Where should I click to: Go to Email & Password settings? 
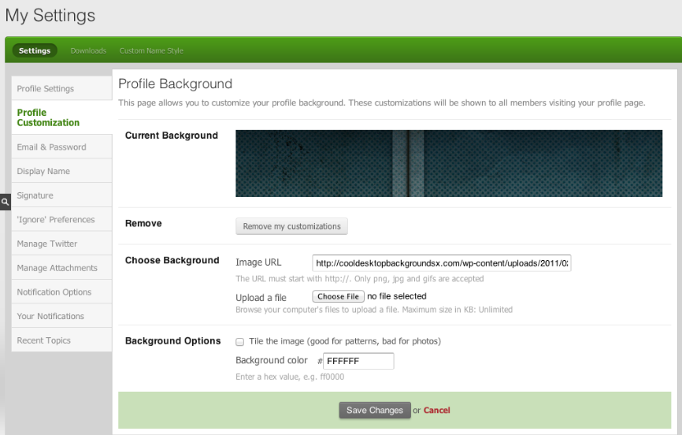pos(51,147)
